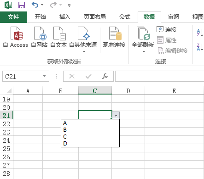Select row 20 header

(6, 107)
